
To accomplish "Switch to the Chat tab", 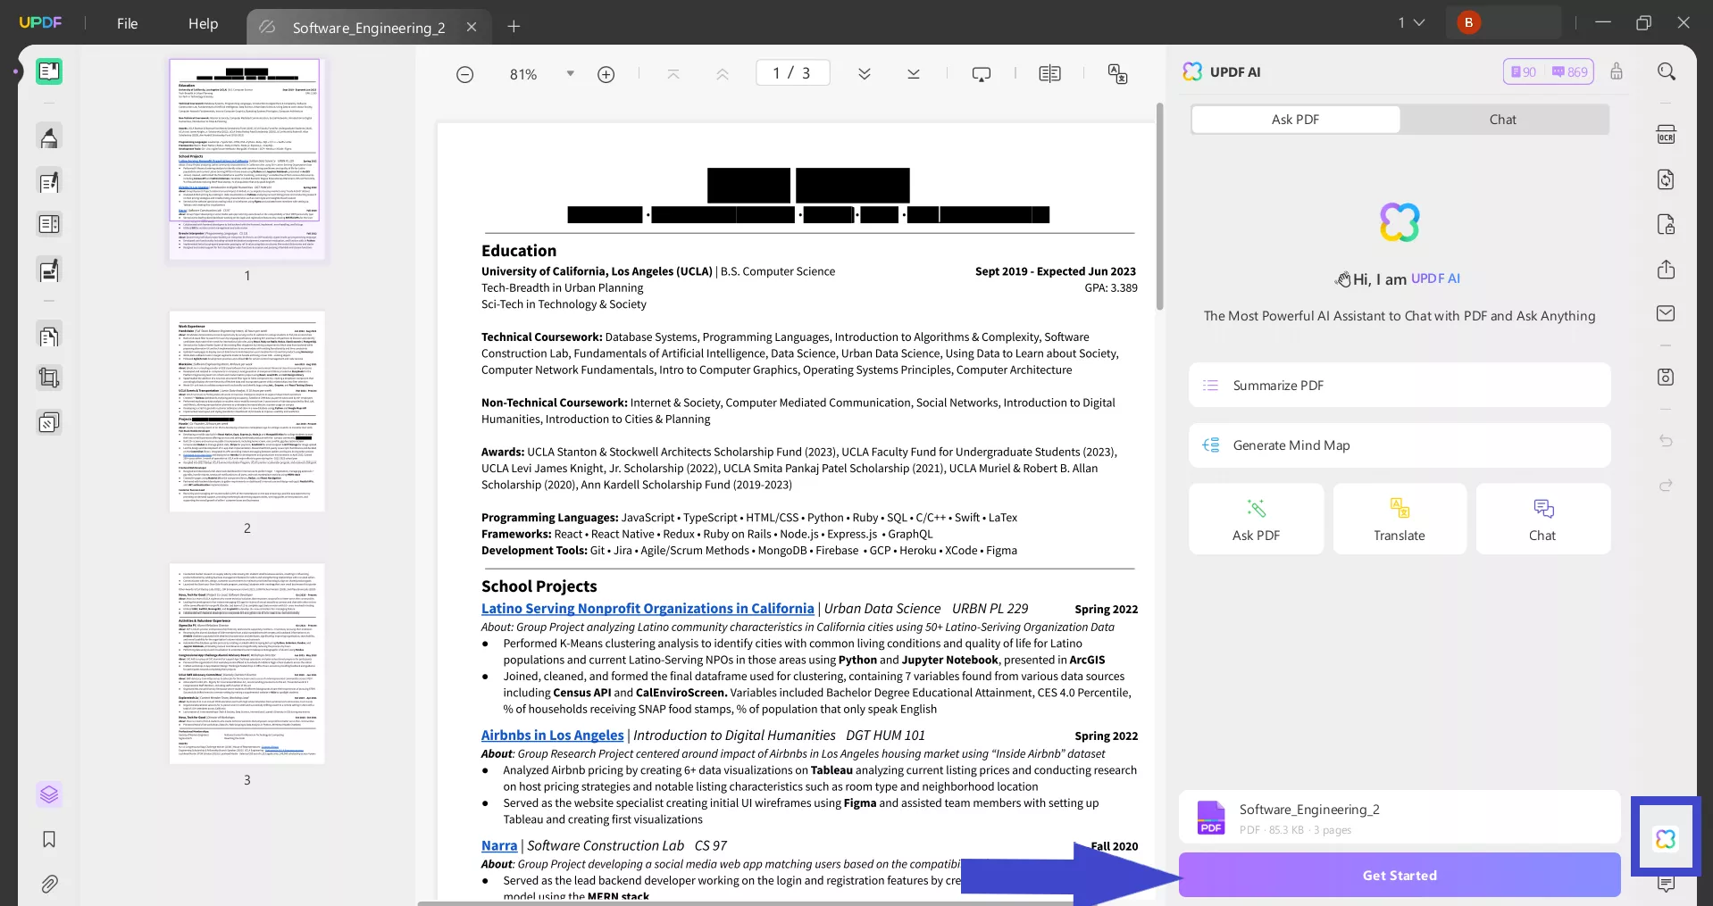I will (1502, 120).
